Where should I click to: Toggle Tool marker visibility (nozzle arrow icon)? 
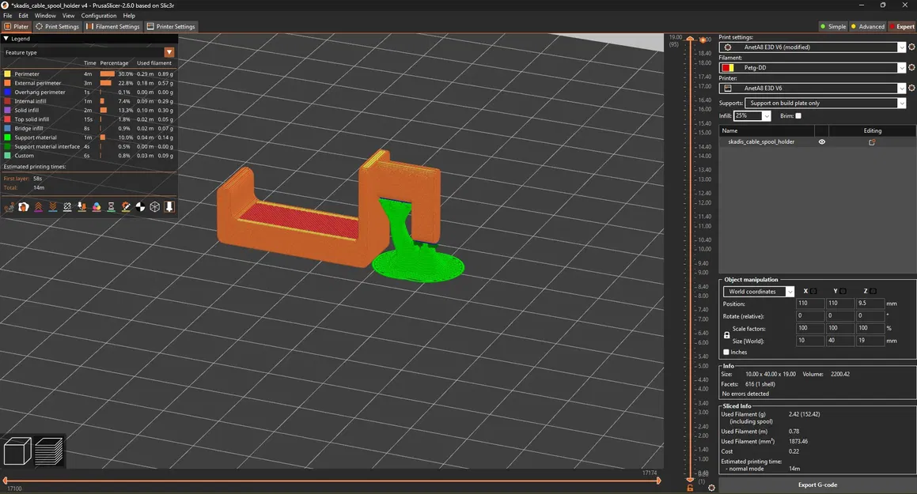(x=169, y=207)
